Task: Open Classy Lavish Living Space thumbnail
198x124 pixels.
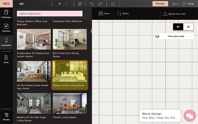Action: click(x=70, y=71)
